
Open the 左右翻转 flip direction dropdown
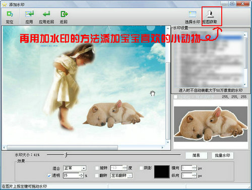click(x=121, y=175)
